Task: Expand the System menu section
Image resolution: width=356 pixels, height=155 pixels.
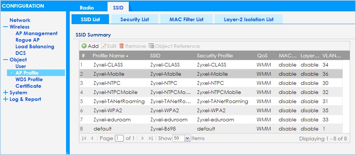Action: [6, 92]
